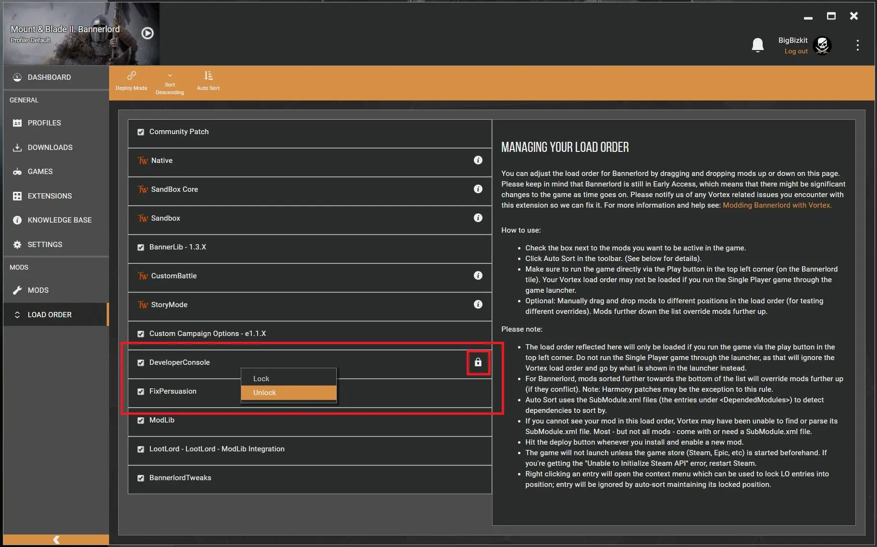Image resolution: width=877 pixels, height=547 pixels.
Task: Click the BigBizkit username
Action: tap(793, 40)
